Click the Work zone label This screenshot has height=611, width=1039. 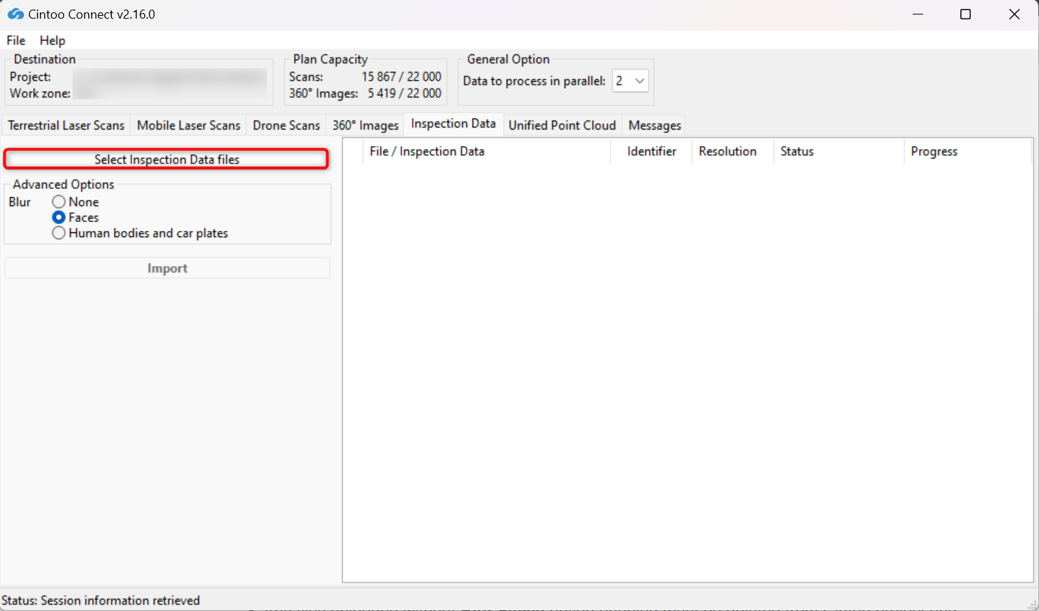(x=40, y=93)
